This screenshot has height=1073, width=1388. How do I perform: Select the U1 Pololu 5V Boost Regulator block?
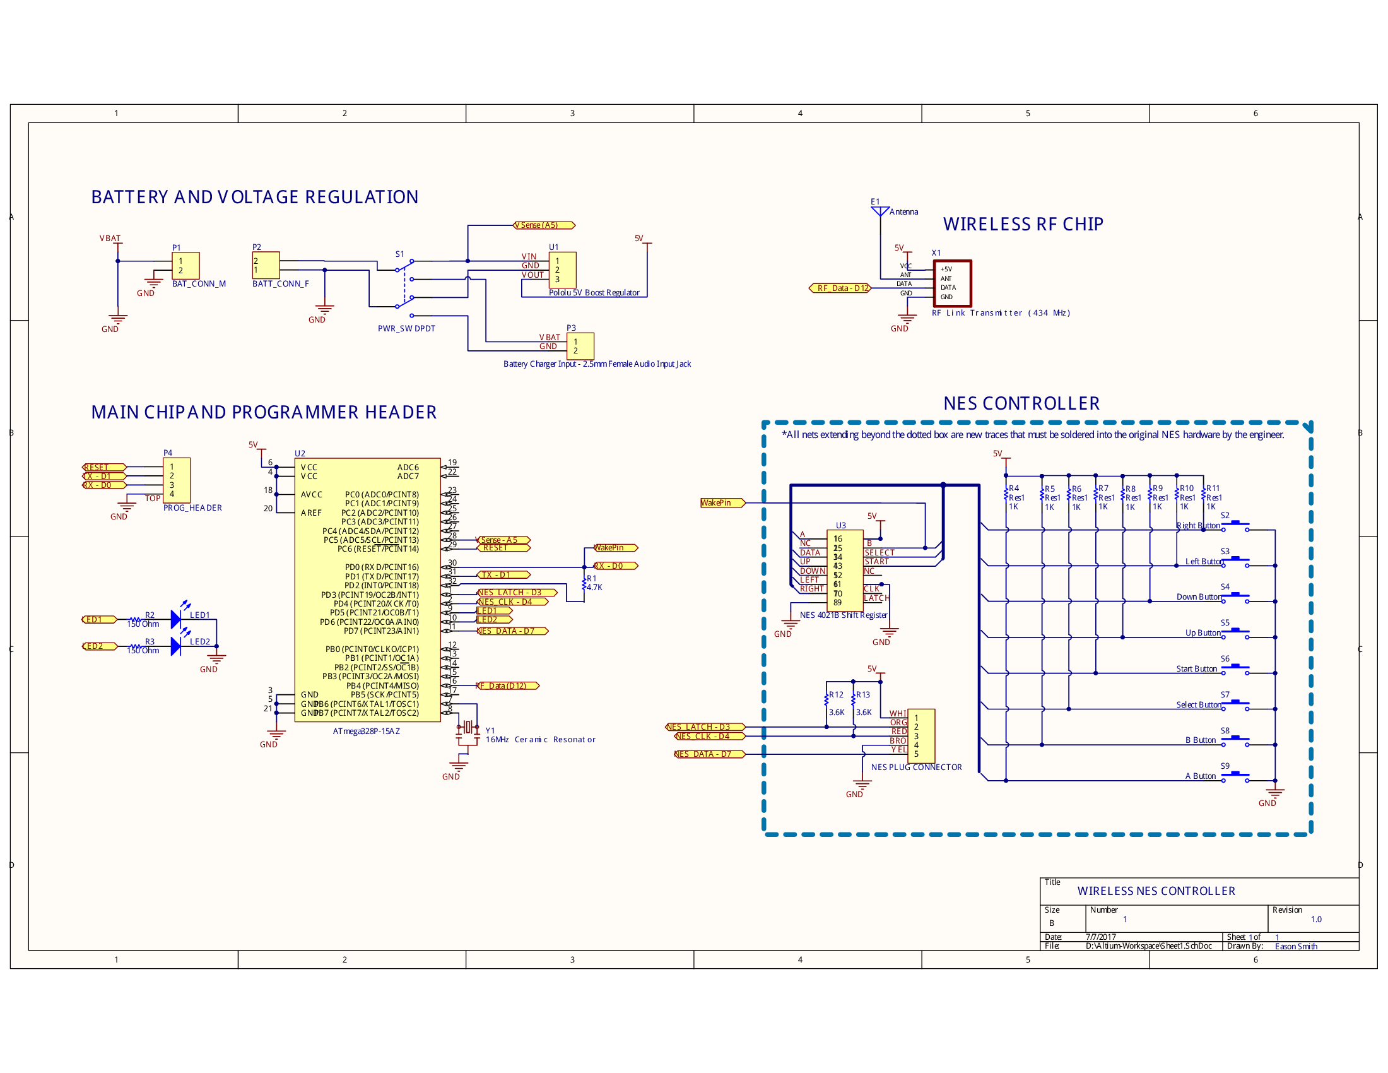pyautogui.click(x=562, y=270)
